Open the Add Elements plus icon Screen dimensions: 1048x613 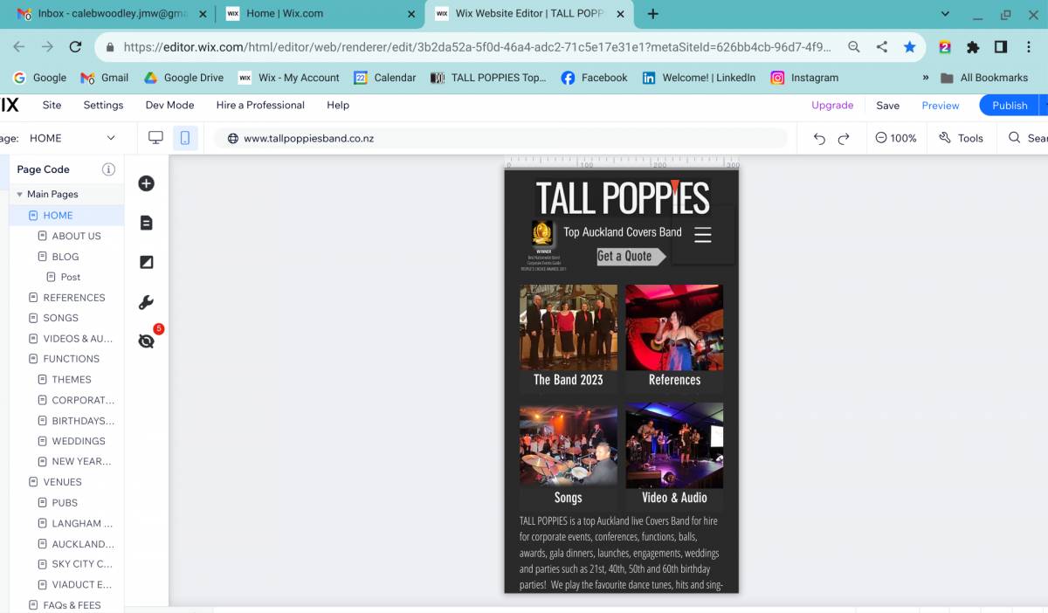click(x=146, y=183)
